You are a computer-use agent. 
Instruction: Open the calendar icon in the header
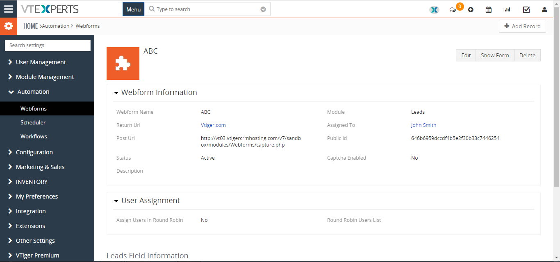click(489, 10)
